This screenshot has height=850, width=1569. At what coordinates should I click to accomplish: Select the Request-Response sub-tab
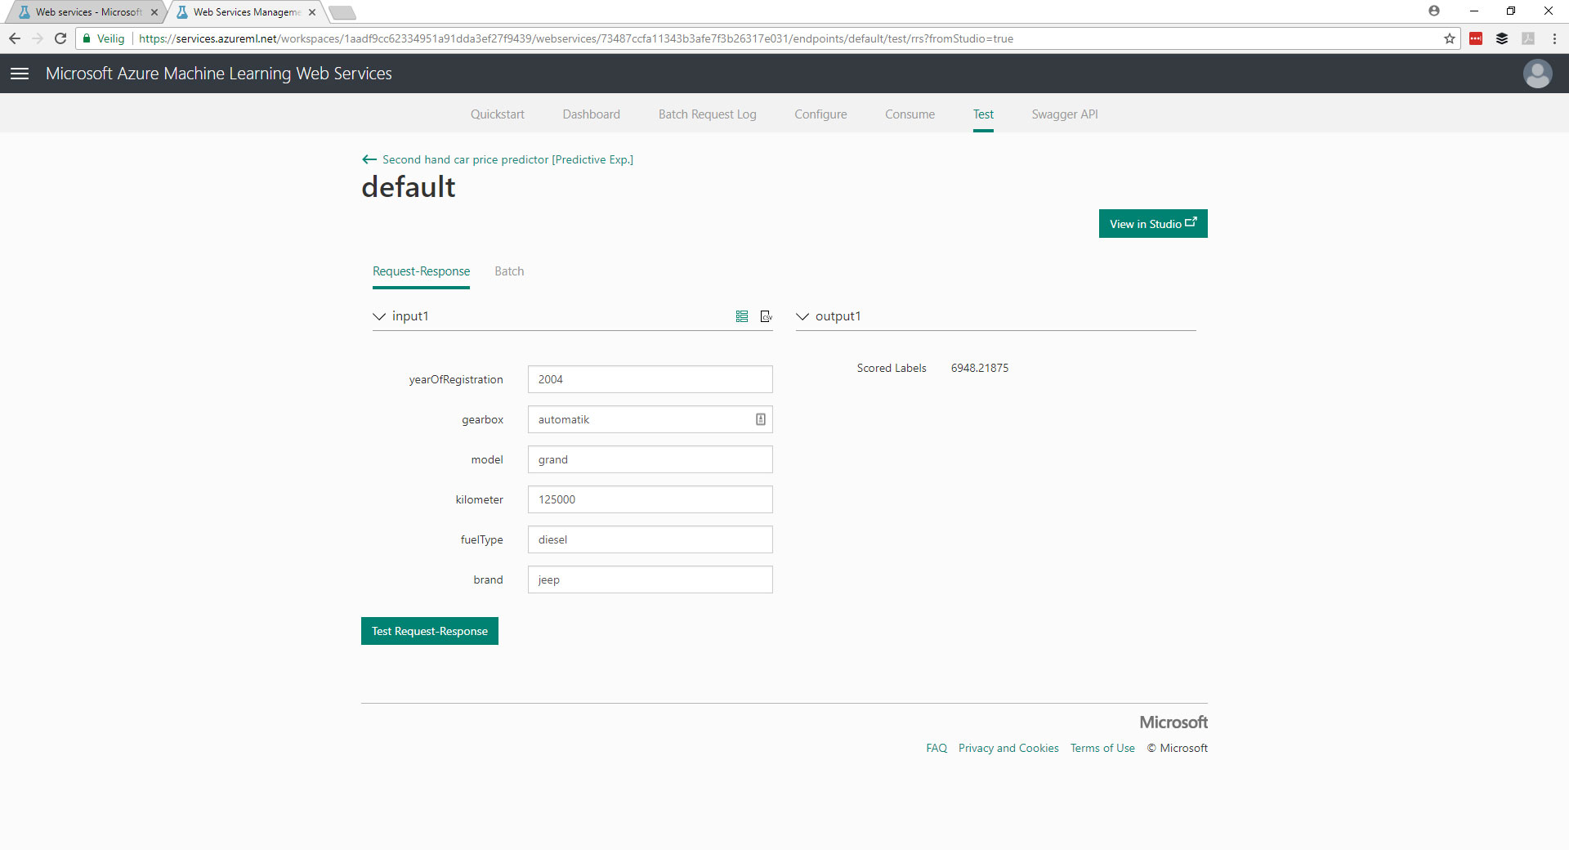(422, 271)
